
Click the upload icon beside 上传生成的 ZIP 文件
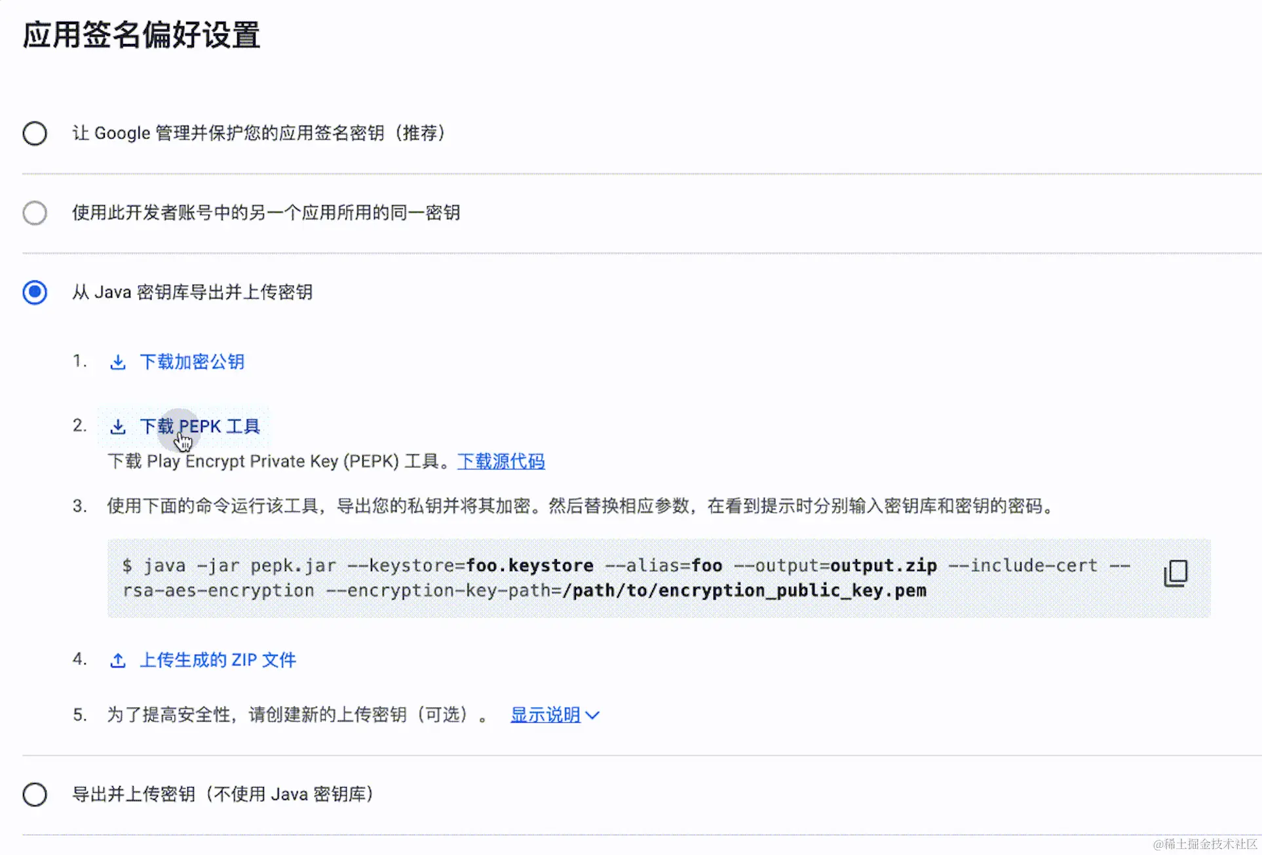pos(118,660)
